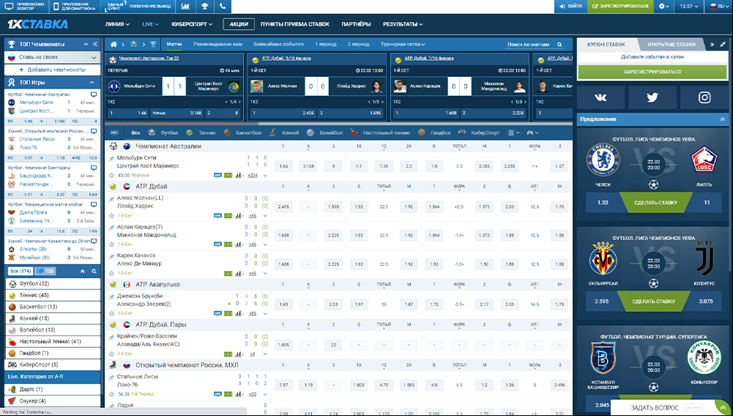Open statistics chart for Мельбурн Сити match

tap(239, 175)
